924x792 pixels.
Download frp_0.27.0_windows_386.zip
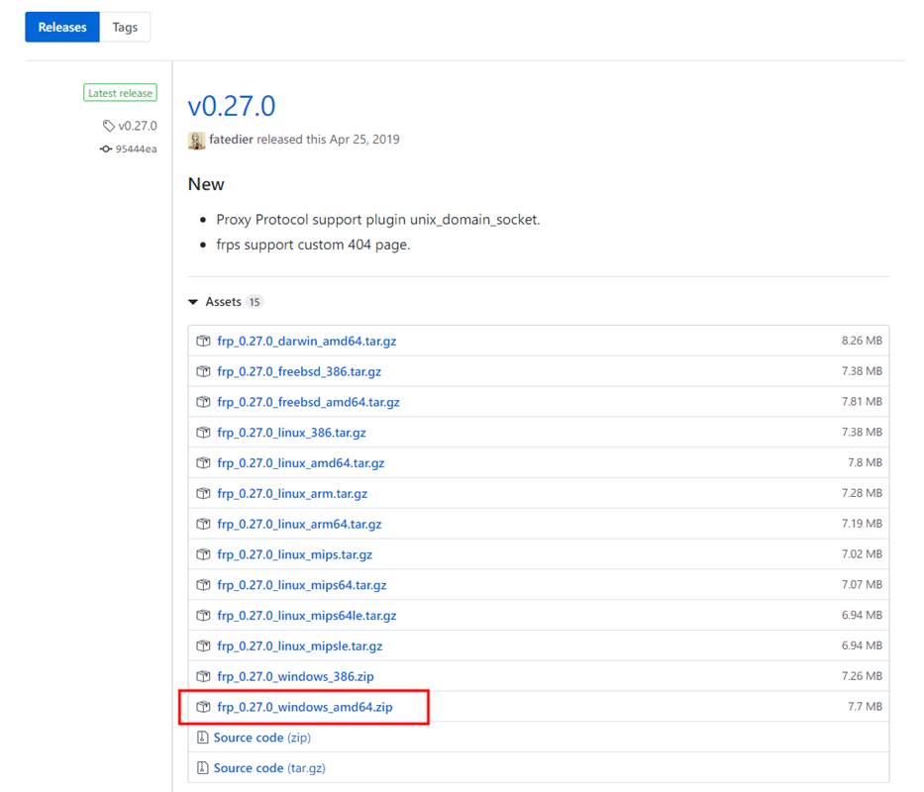tap(295, 676)
